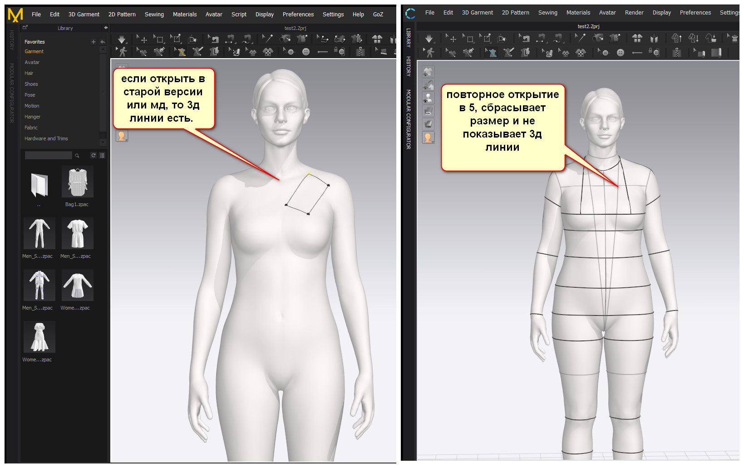The height and width of the screenshot is (468, 744).
Task: Open the Help menu in left window
Action: click(358, 15)
